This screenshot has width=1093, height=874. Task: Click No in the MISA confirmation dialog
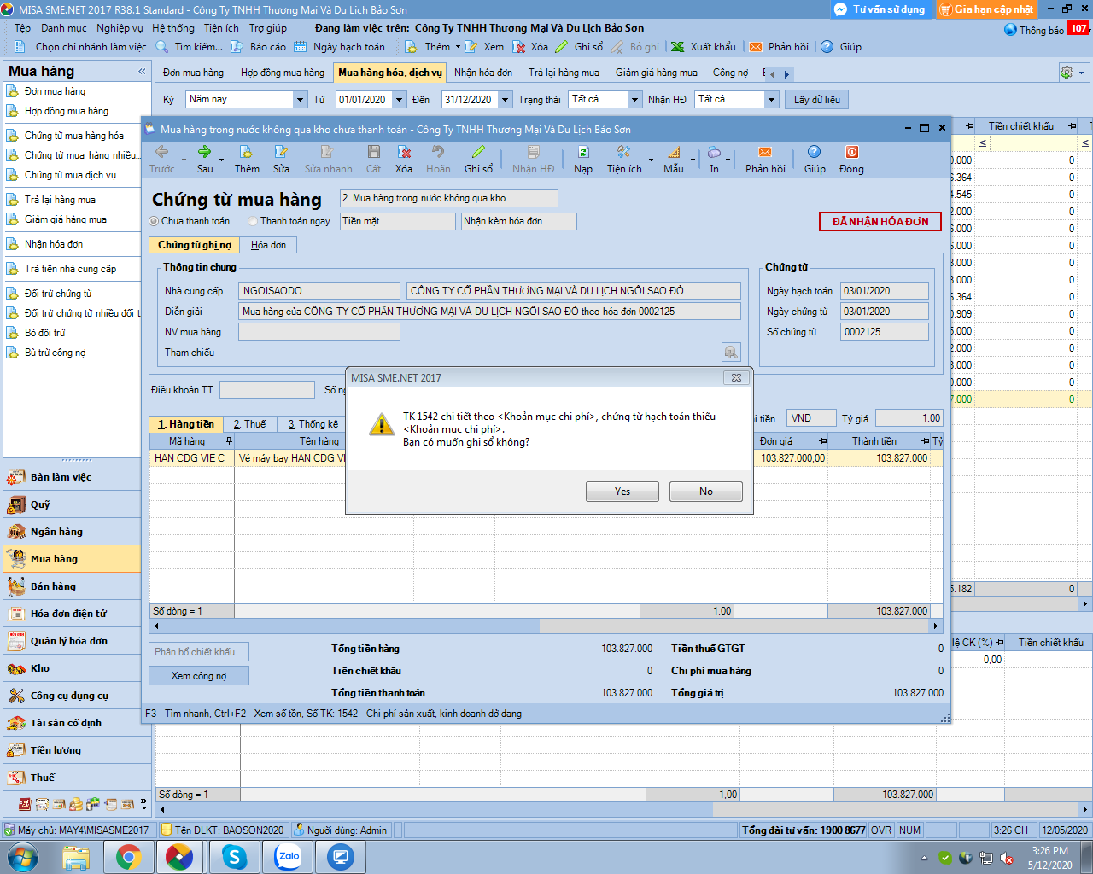coord(705,492)
